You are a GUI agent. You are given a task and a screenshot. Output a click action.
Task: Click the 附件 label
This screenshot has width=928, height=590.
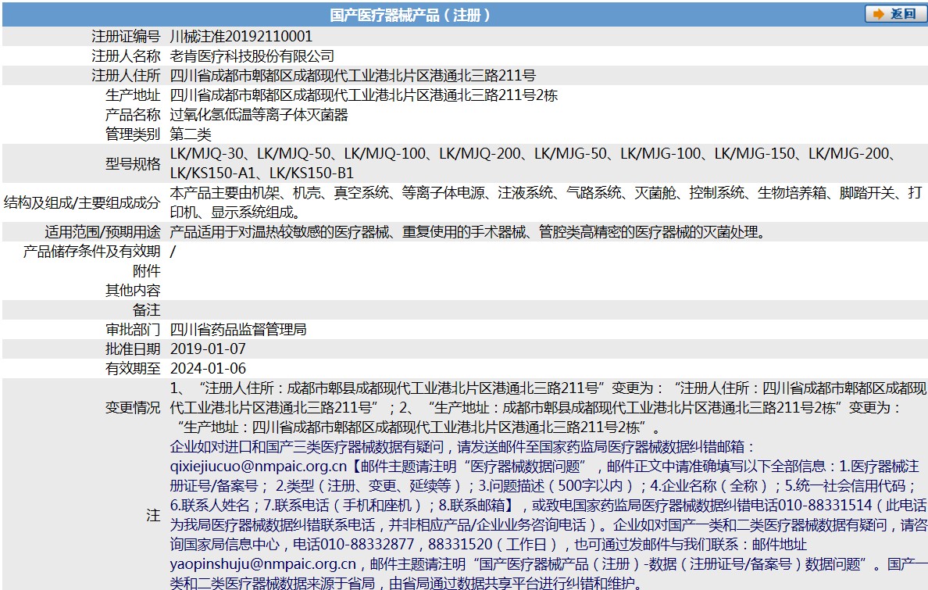point(146,270)
